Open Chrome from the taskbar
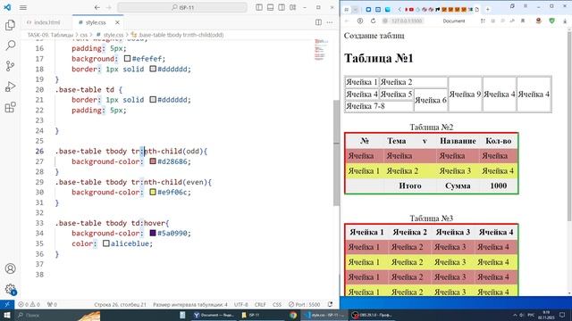The width and height of the screenshot is (572, 321). (x=293, y=315)
